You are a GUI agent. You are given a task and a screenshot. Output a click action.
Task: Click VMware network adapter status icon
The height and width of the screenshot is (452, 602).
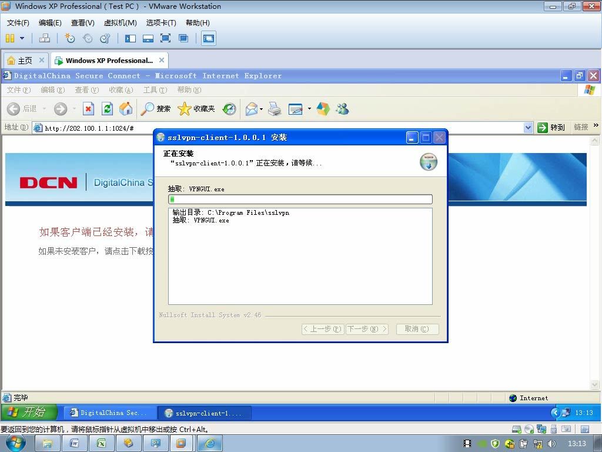pyautogui.click(x=541, y=429)
